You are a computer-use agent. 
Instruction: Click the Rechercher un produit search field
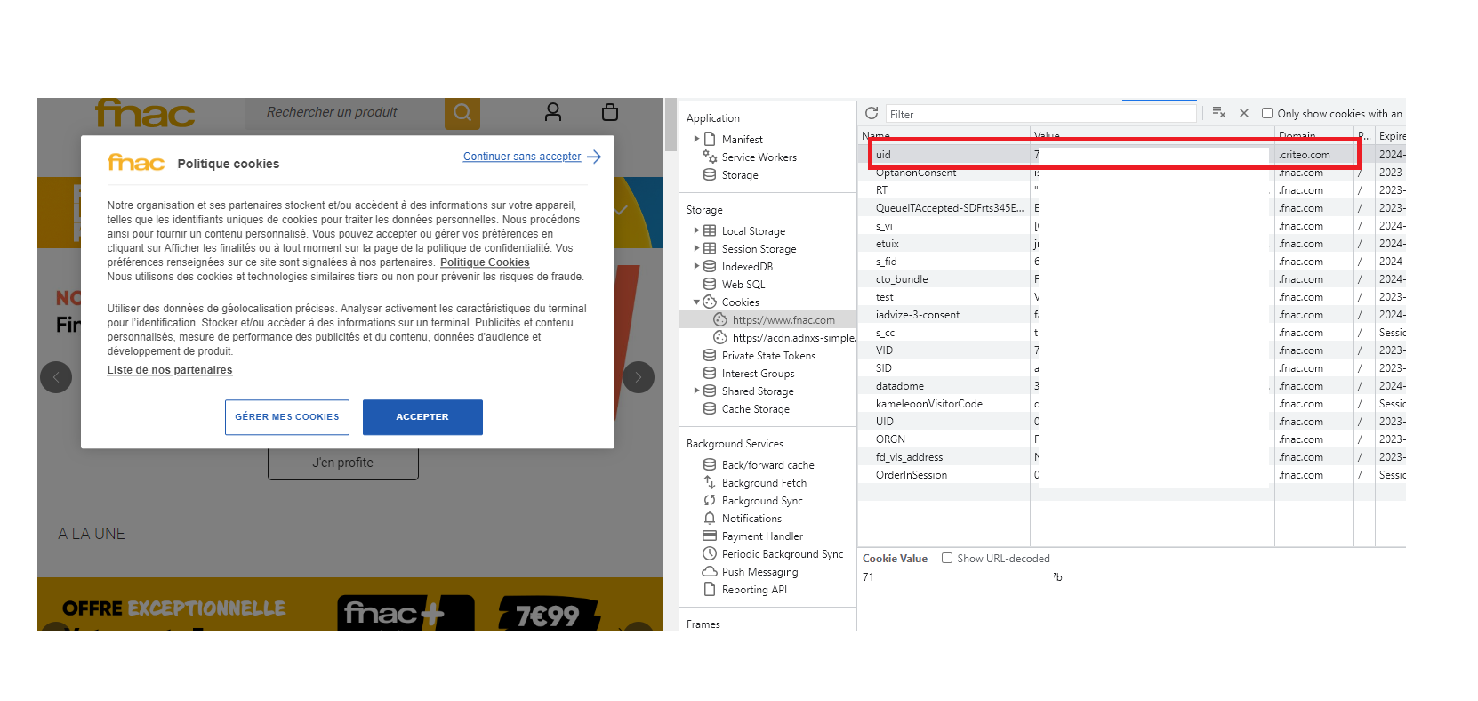[x=344, y=113]
